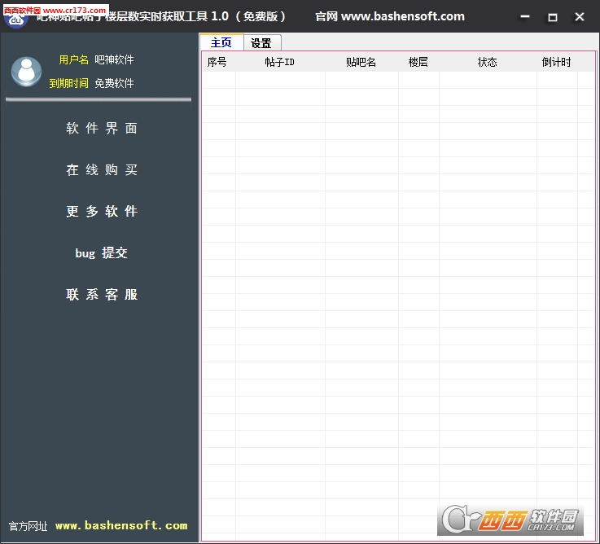Click the 用户名 label
This screenshot has width=600, height=544.
pos(73,59)
